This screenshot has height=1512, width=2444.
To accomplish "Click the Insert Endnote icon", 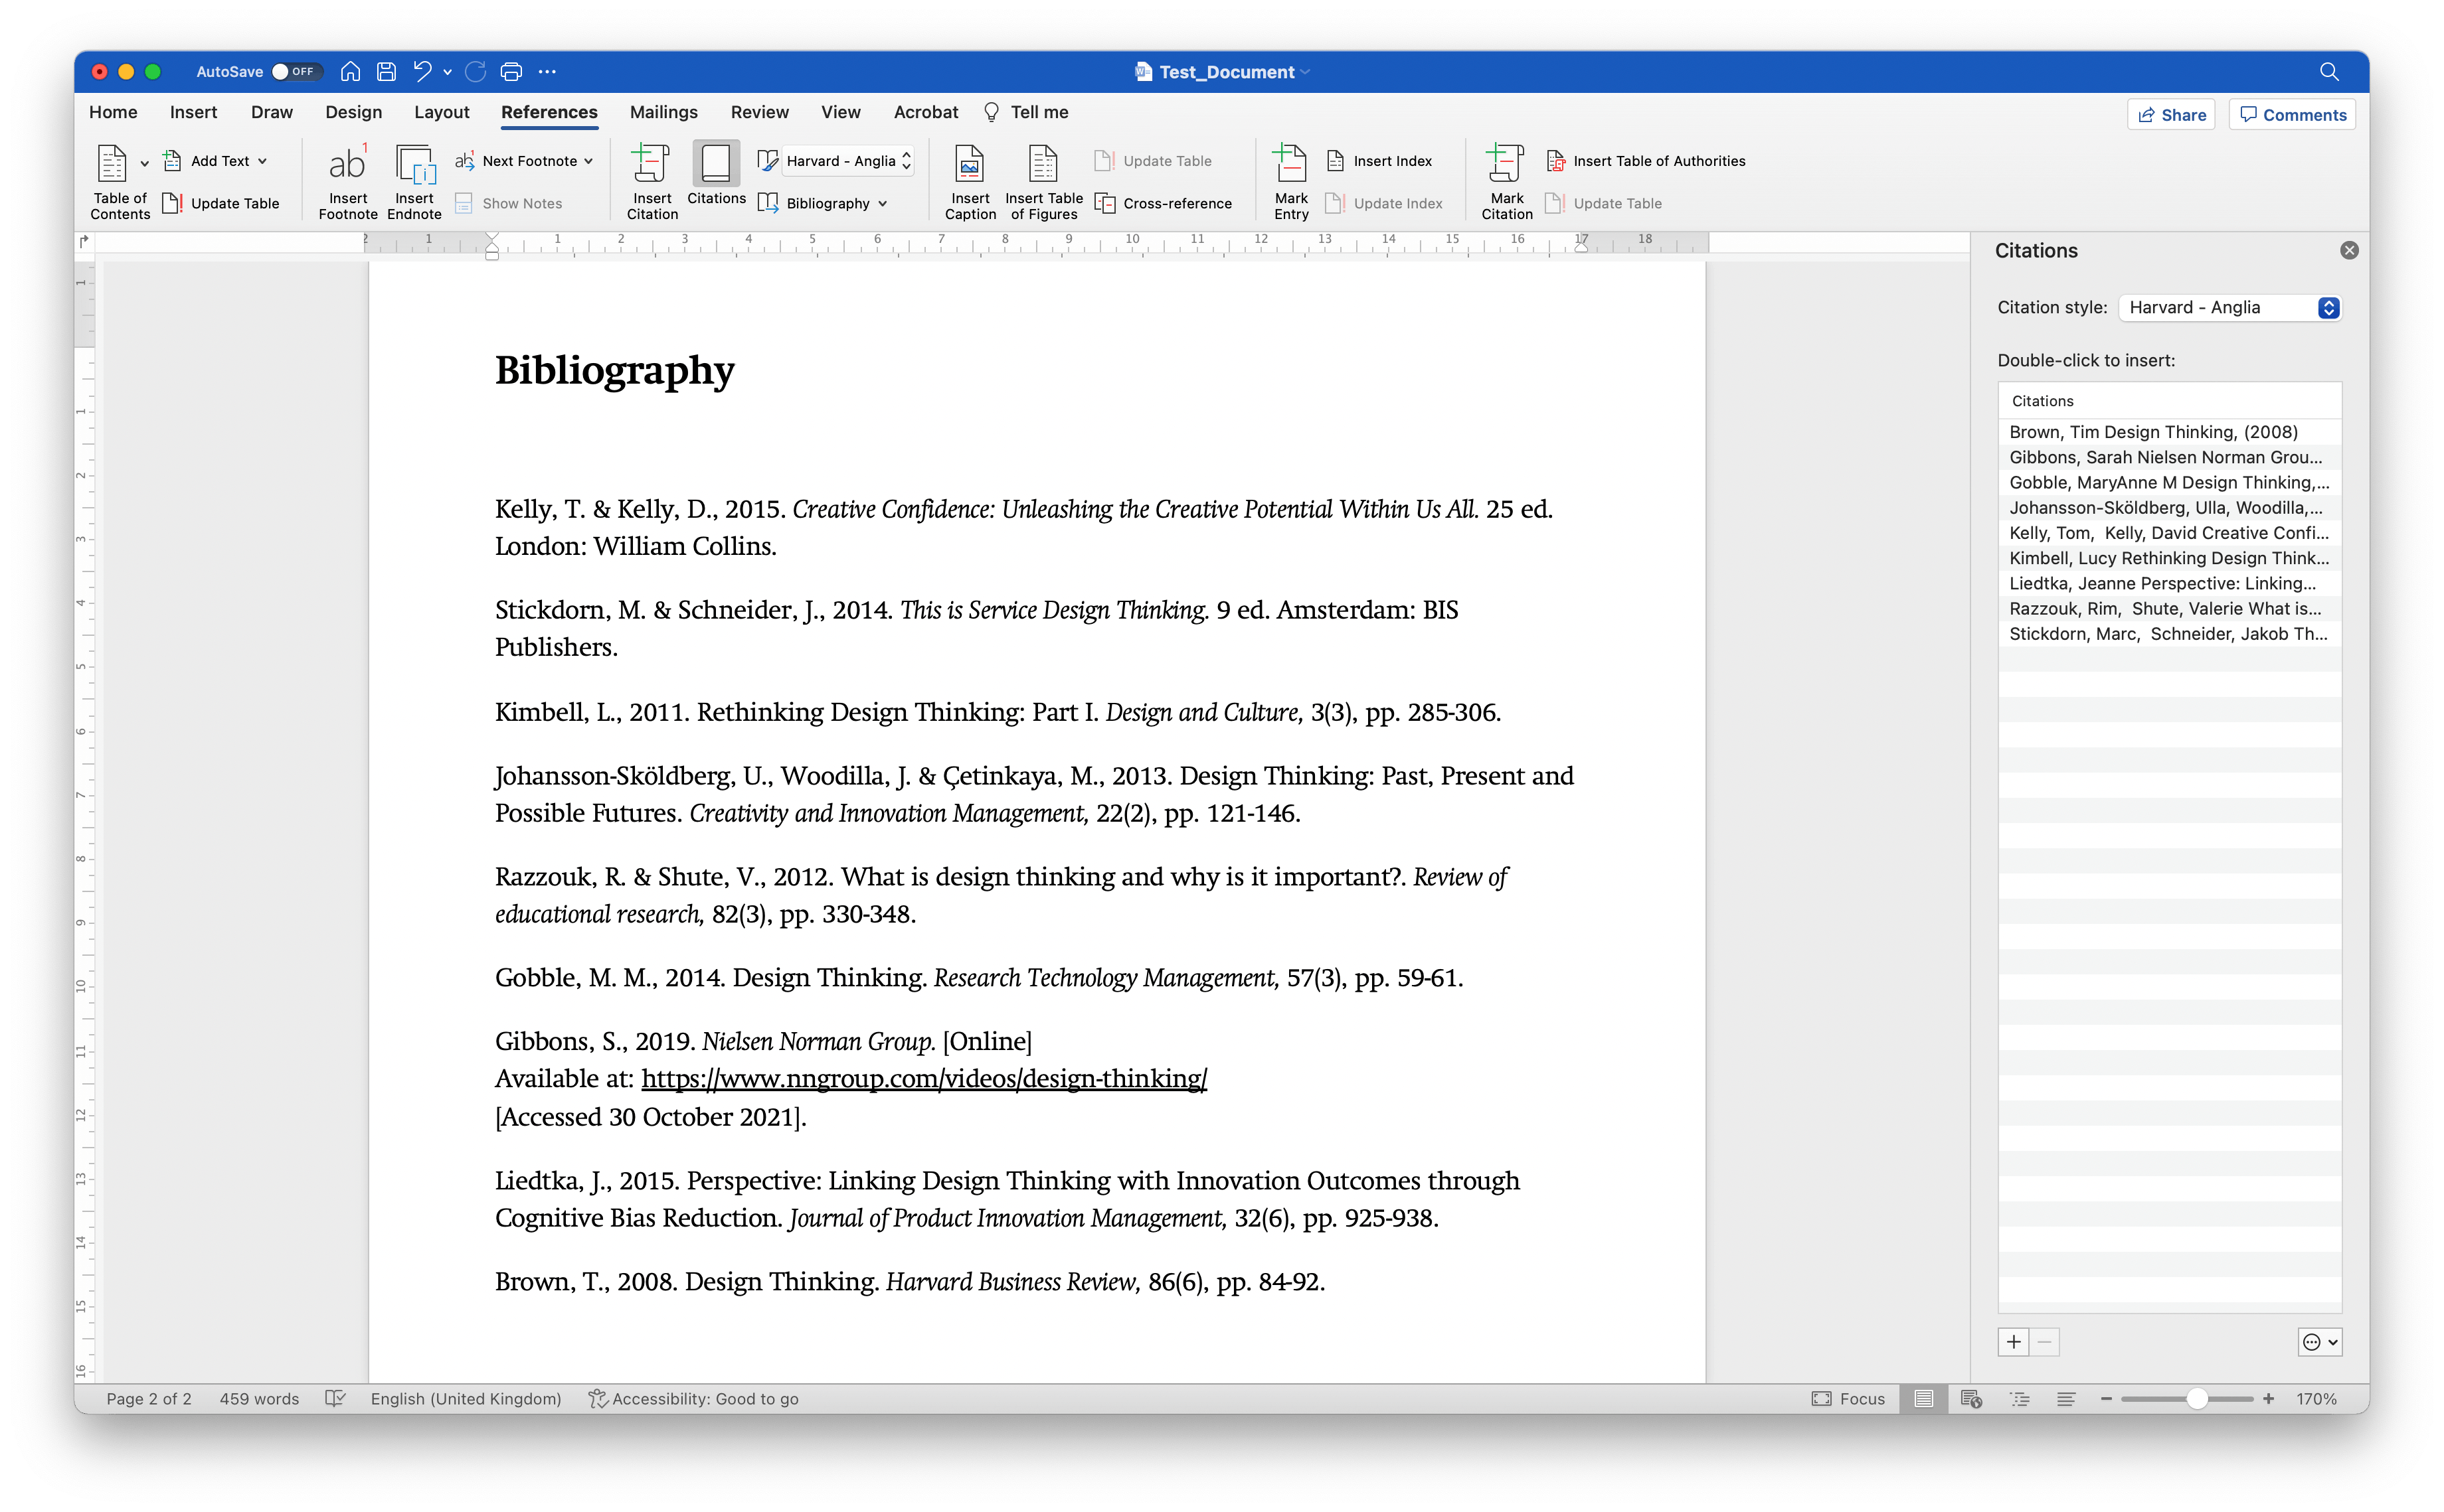I will (414, 165).
